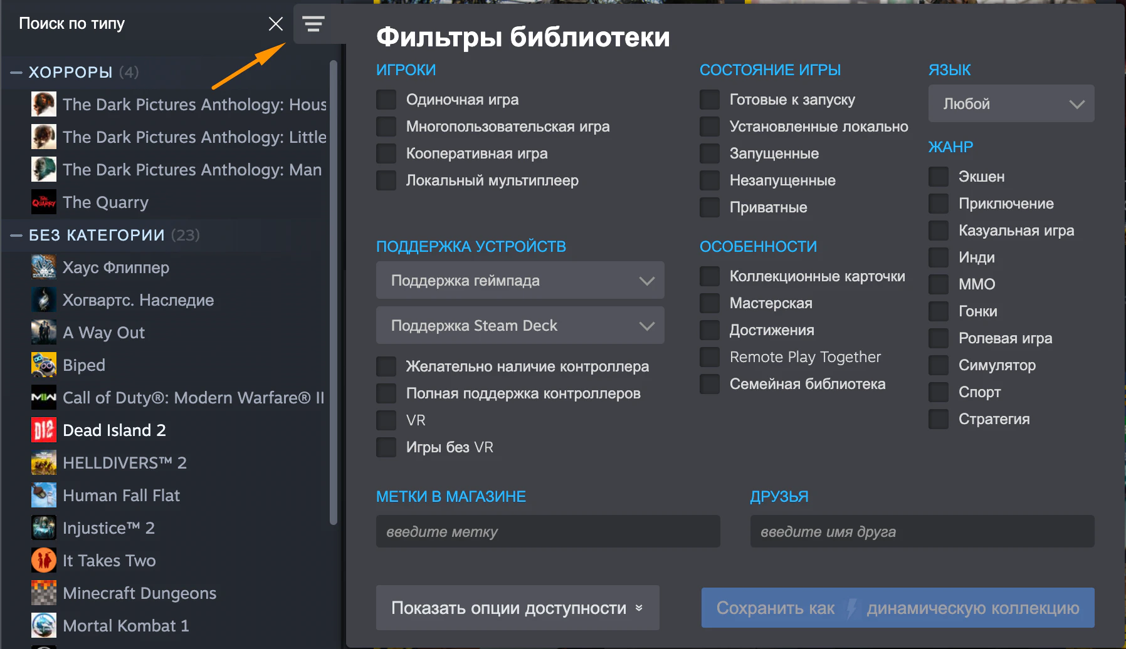Toggle Полная поддержка контроллеров checkbox
This screenshot has height=649, width=1126.
[386, 393]
